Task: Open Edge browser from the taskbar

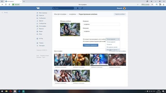Action: coord(19,91)
